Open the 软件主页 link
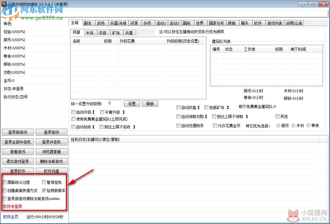 (11, 217)
